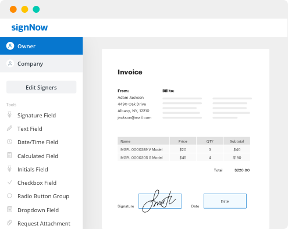Choose the Calculated Field tool
The image size is (288, 229).
[38, 156]
